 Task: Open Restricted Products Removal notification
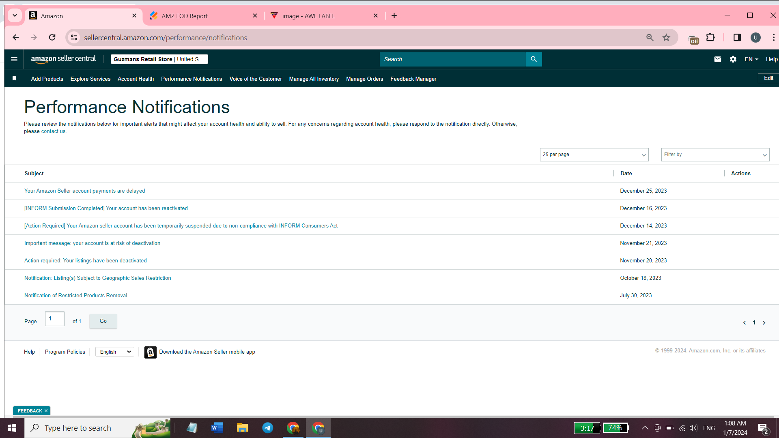(76, 296)
